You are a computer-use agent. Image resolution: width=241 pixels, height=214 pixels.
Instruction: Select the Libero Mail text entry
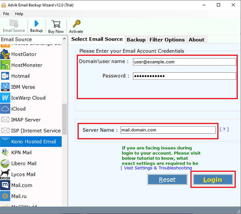pos(24,163)
